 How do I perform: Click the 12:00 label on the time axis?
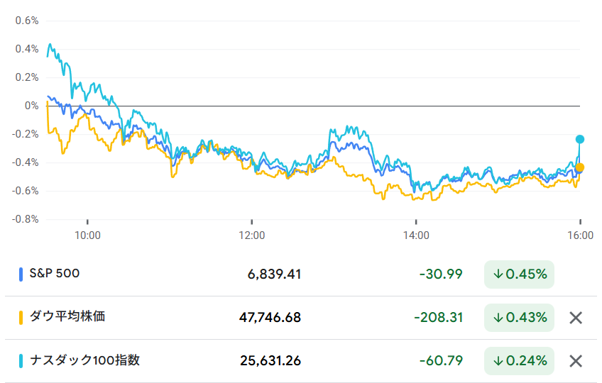point(251,235)
